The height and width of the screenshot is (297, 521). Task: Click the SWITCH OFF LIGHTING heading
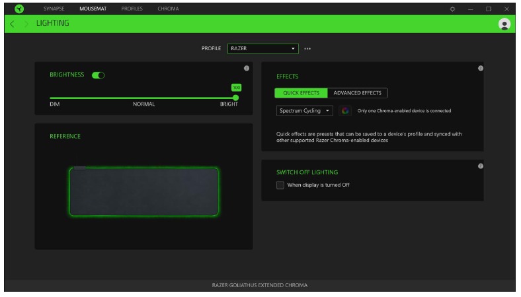click(307, 172)
